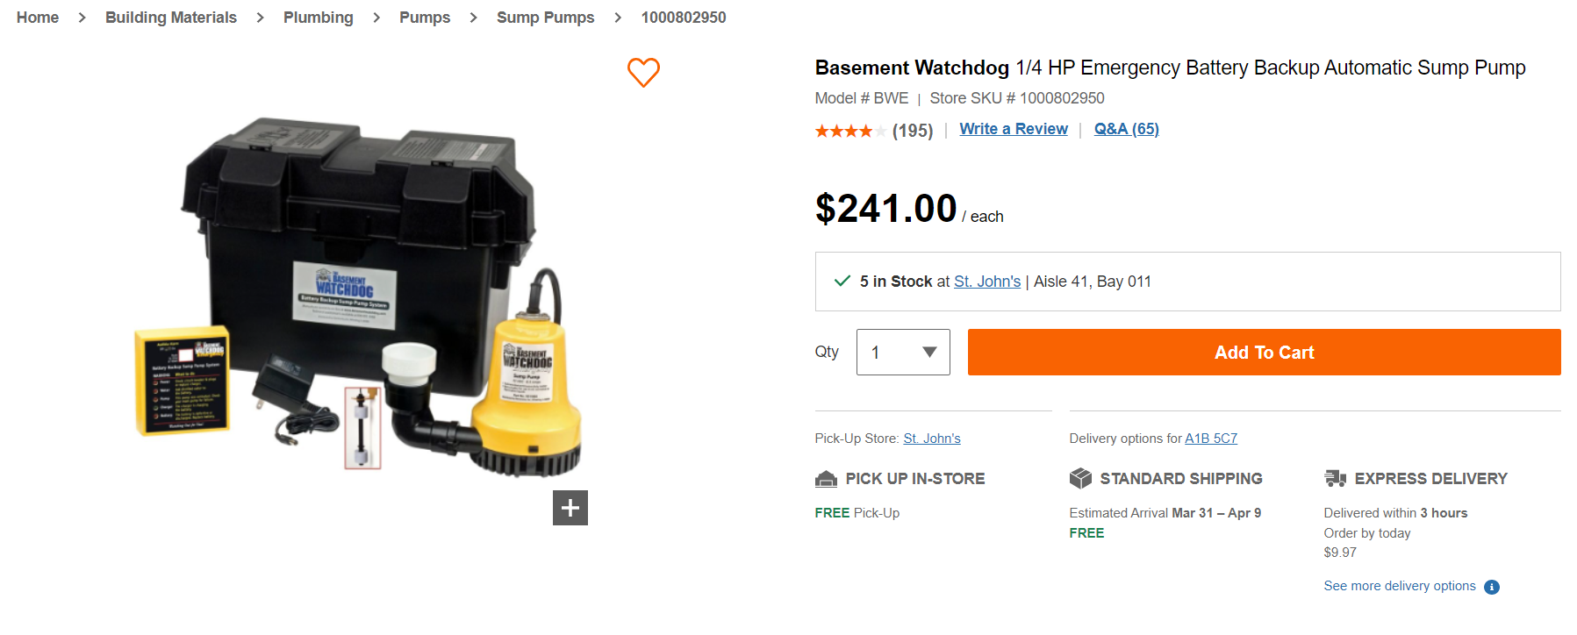Viewport: 1577px width, 635px height.
Task: Click the Express Delivery truck icon
Action: click(x=1335, y=478)
